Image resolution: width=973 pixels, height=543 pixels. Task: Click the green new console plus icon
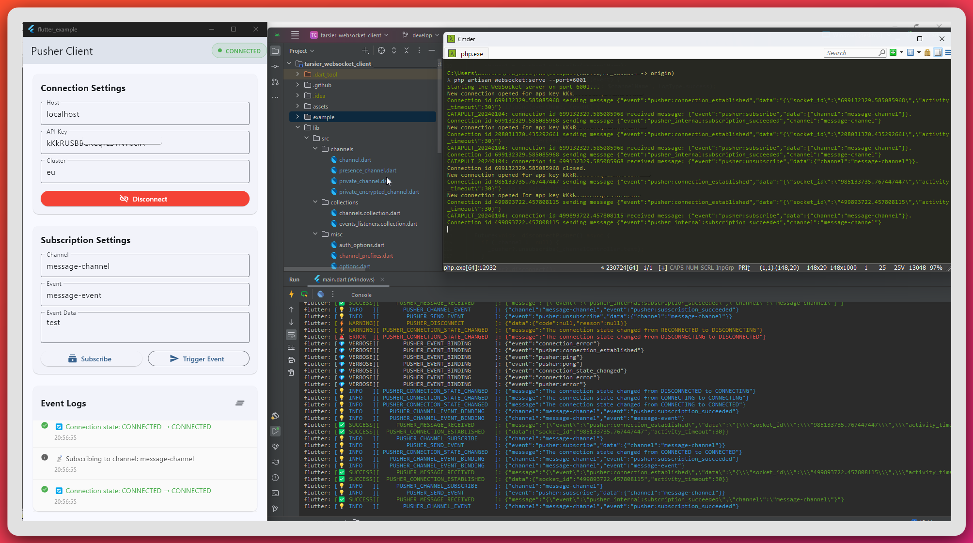click(x=893, y=53)
